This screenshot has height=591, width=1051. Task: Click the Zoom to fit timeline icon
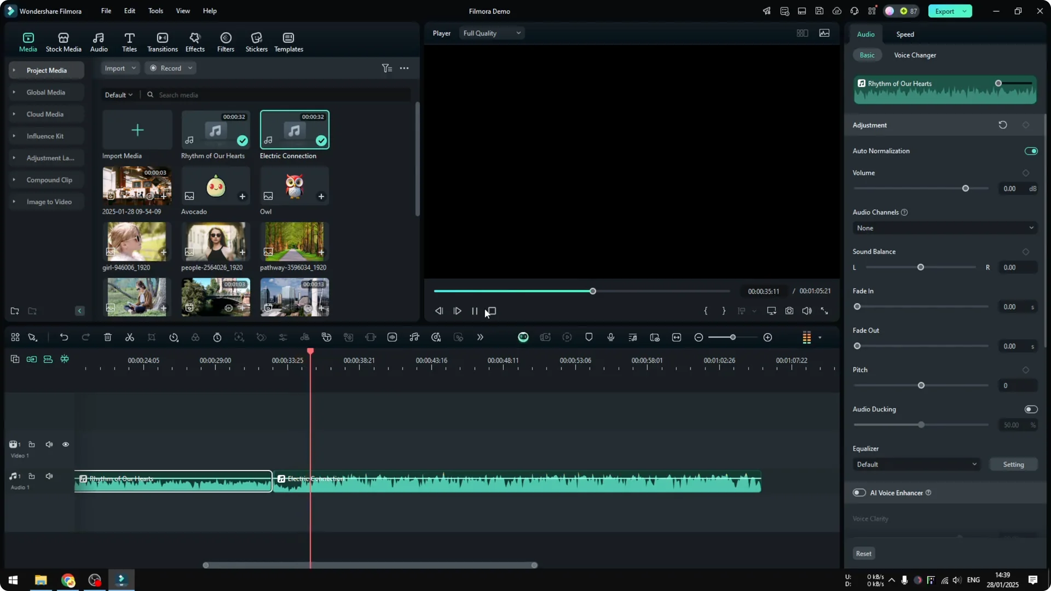click(x=677, y=337)
